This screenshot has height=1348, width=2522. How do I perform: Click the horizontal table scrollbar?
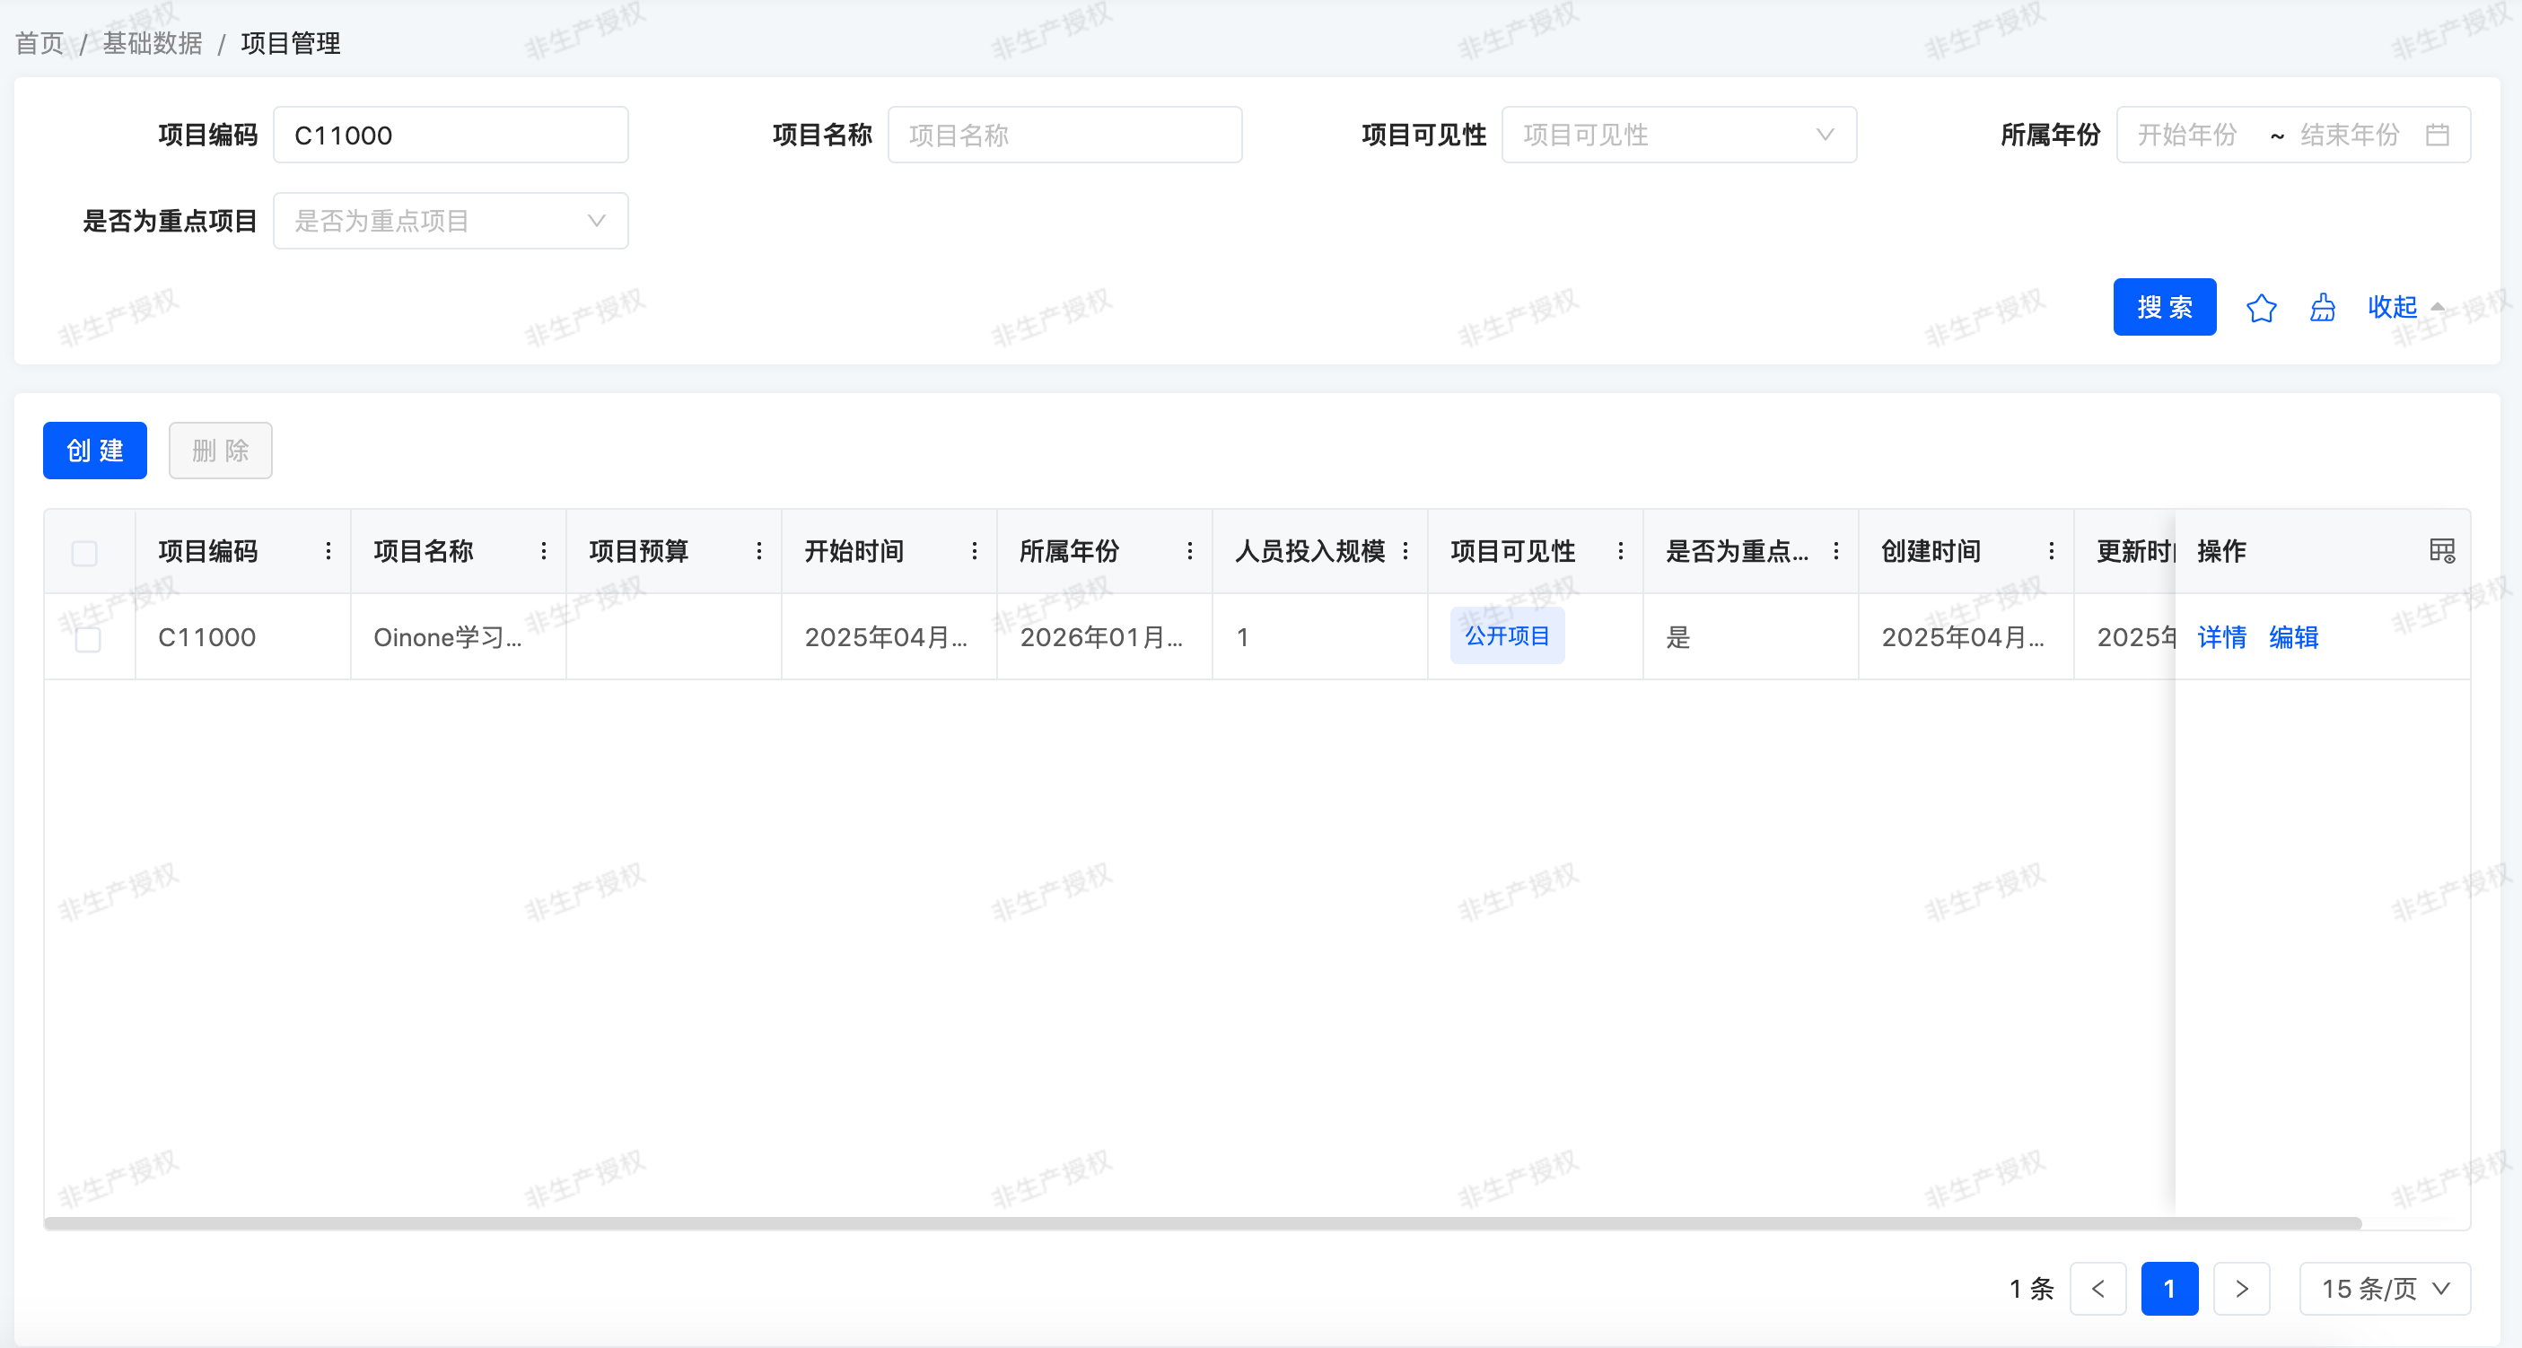pyautogui.click(x=1203, y=1222)
